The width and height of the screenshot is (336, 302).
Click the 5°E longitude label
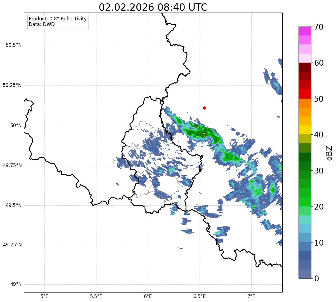44,296
